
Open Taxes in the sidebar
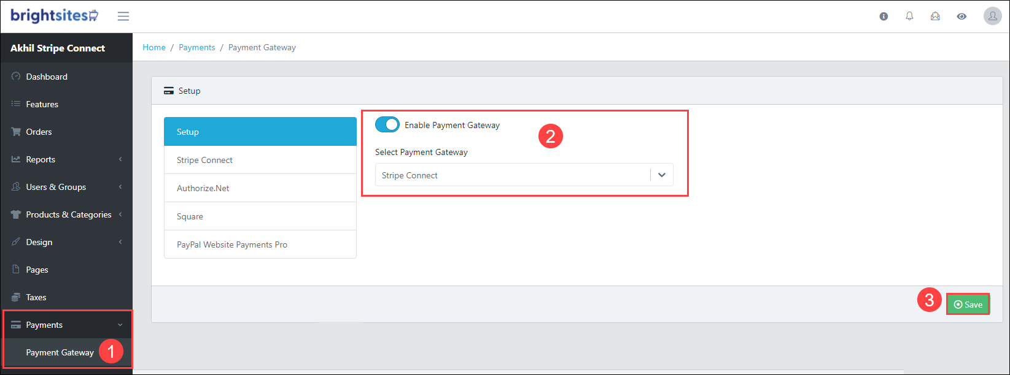tap(66, 297)
